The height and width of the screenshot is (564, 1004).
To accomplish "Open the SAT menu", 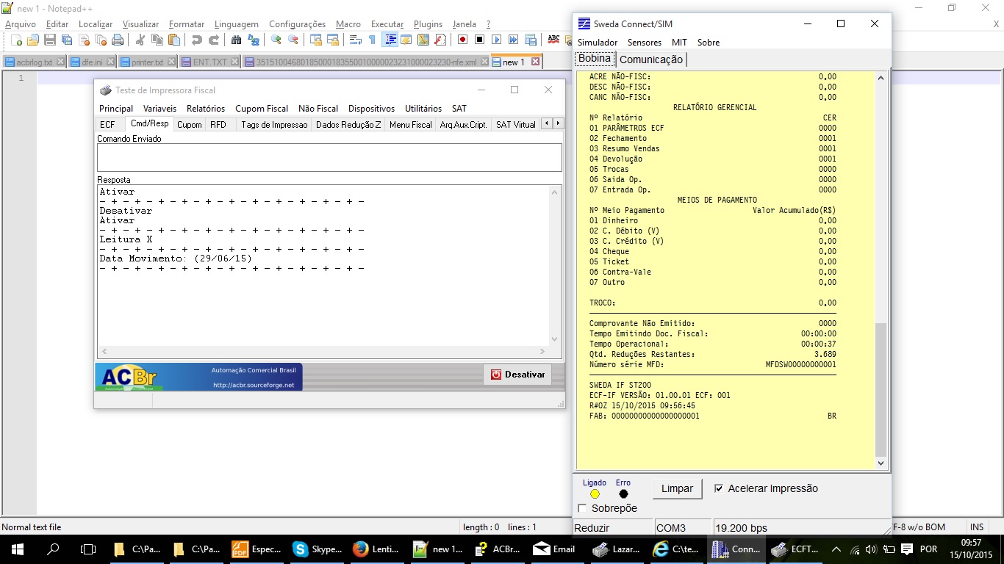I will pyautogui.click(x=459, y=109).
